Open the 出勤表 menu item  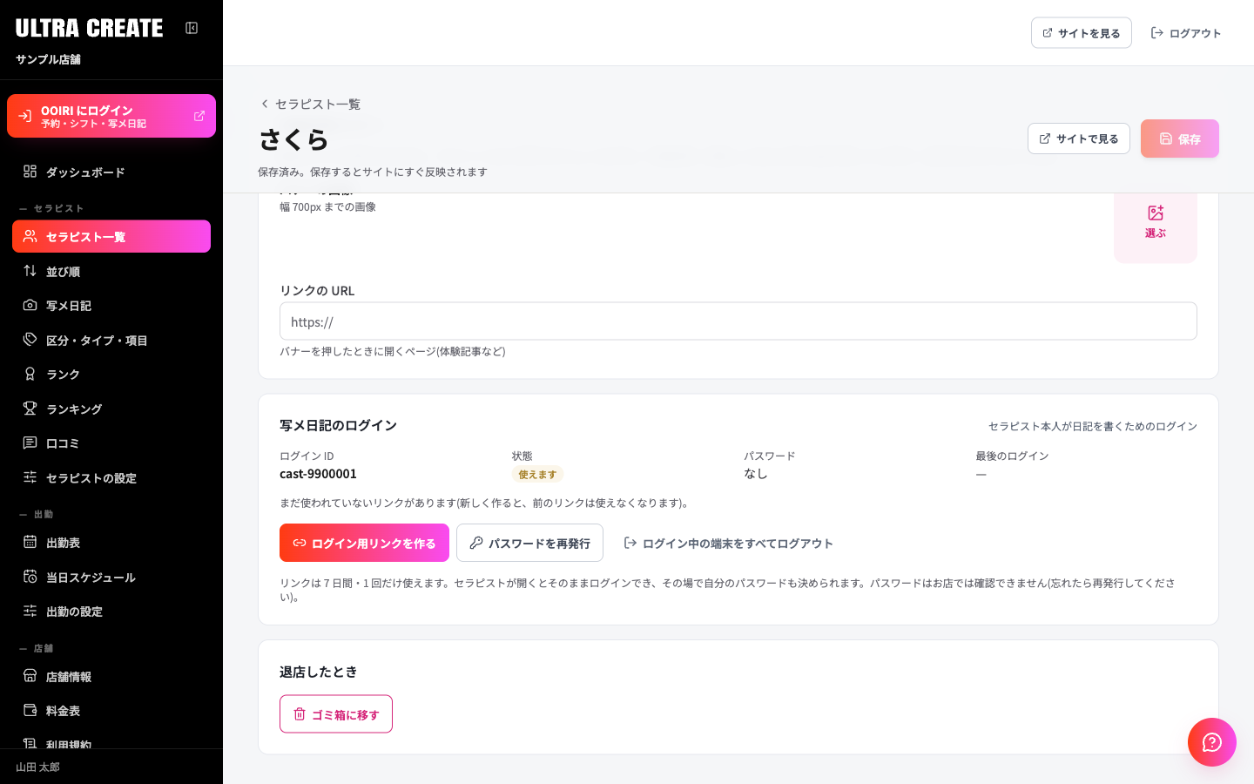(x=111, y=542)
